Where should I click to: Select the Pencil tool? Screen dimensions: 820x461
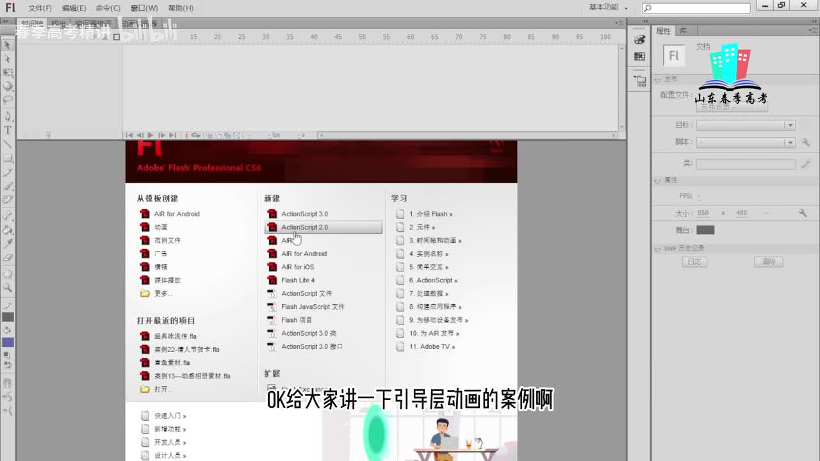coord(8,172)
